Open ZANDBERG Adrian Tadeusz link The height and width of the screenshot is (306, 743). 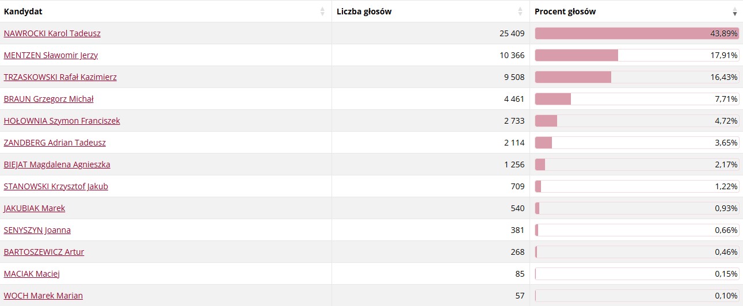pos(55,143)
